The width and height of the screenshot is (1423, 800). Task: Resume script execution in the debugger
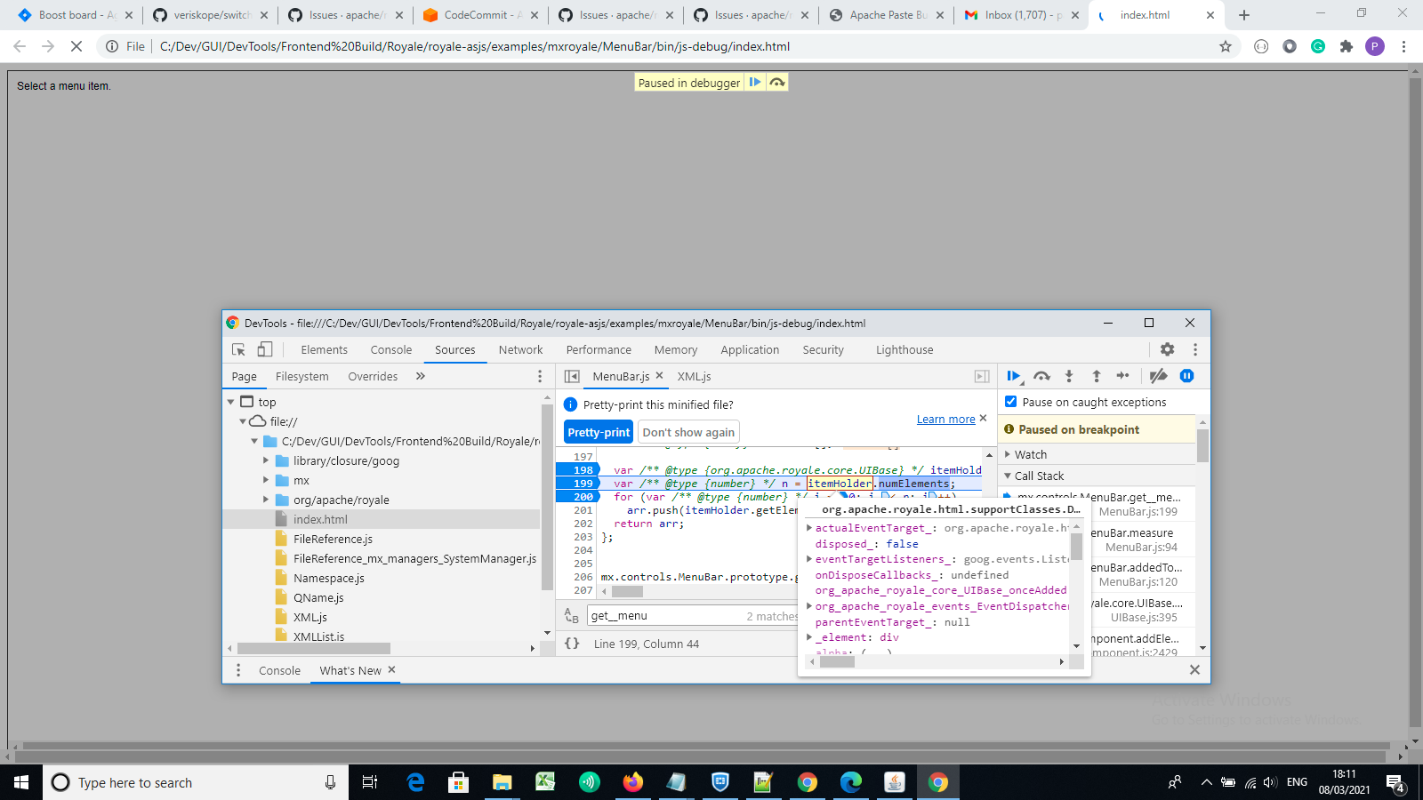(x=1014, y=376)
